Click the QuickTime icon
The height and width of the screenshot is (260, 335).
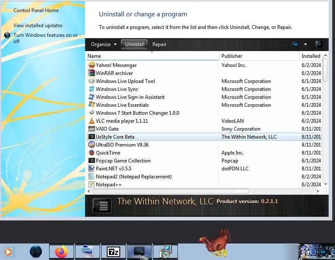[92, 152]
